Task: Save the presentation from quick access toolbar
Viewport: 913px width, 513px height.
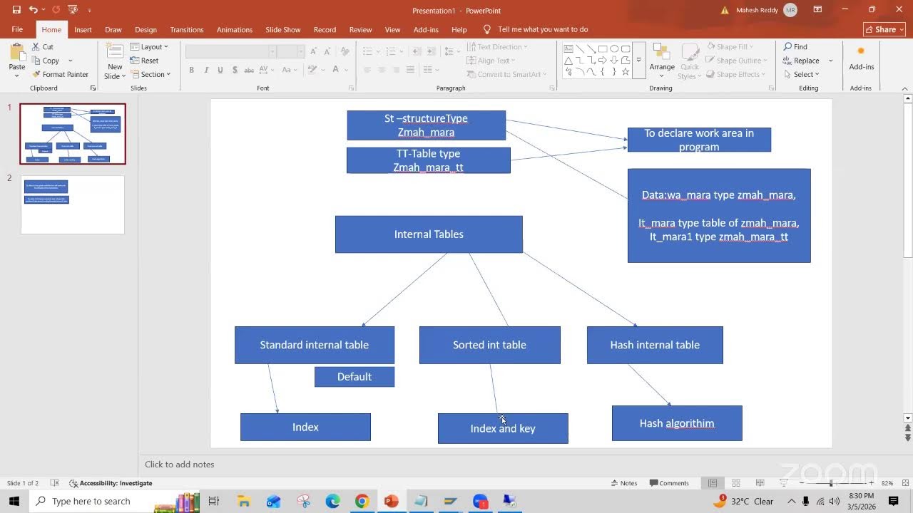Action: point(16,10)
